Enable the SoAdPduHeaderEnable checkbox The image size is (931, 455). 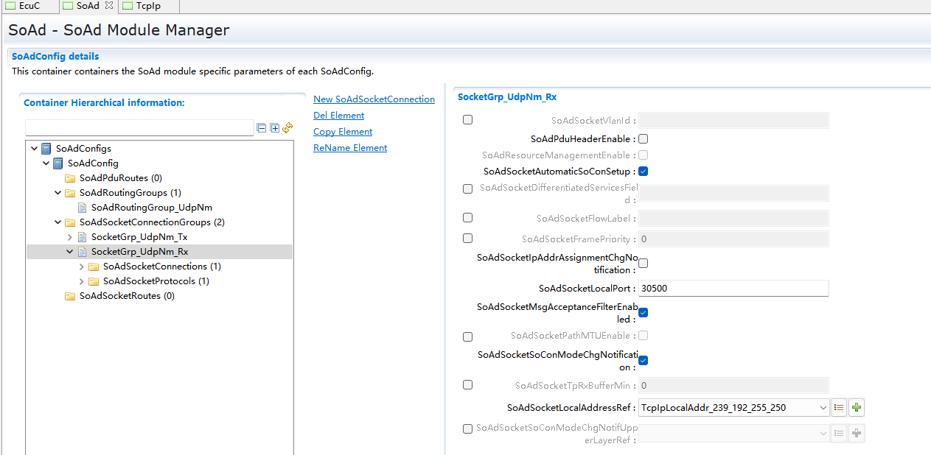point(643,138)
